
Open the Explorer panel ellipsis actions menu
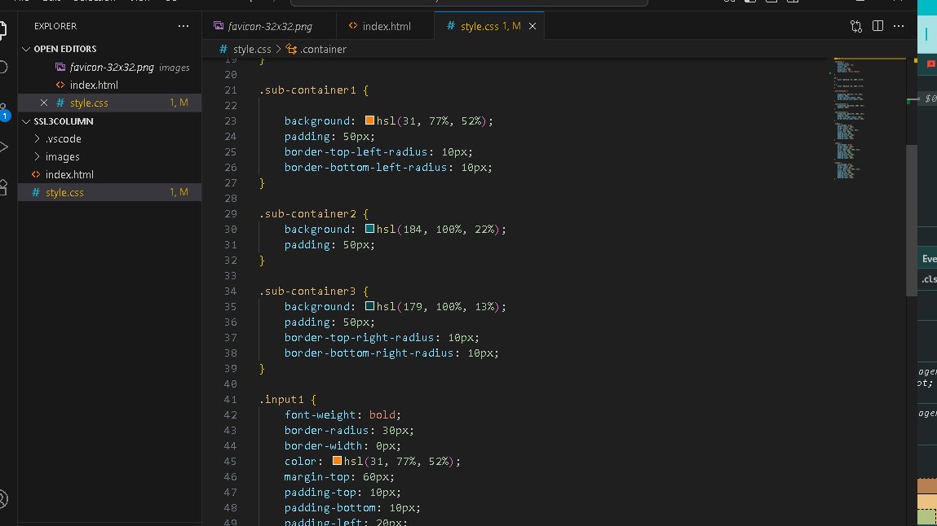pos(183,26)
